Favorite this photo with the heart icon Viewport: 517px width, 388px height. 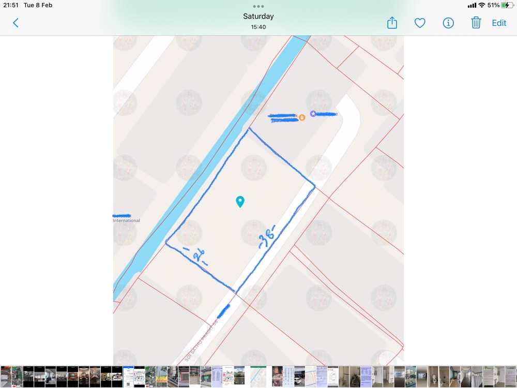[420, 23]
